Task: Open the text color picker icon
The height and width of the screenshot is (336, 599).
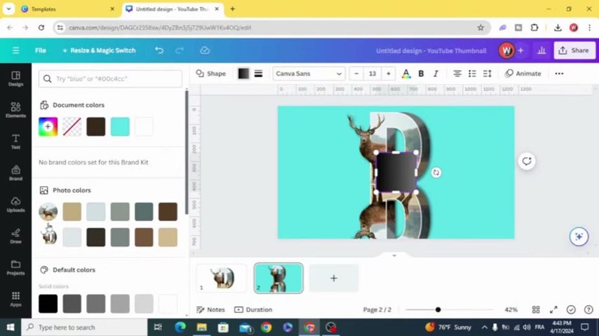Action: (x=406, y=74)
